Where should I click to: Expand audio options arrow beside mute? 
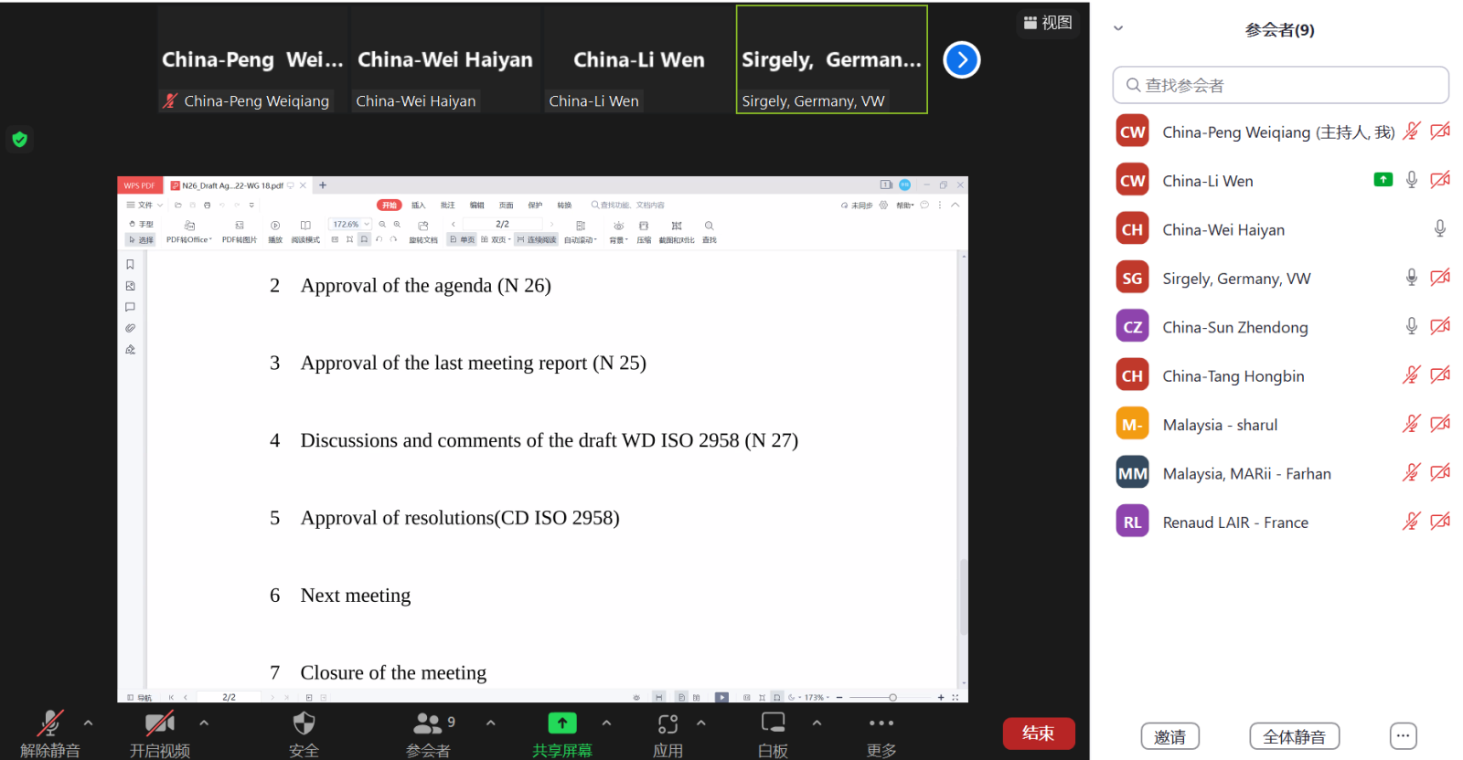[x=89, y=723]
